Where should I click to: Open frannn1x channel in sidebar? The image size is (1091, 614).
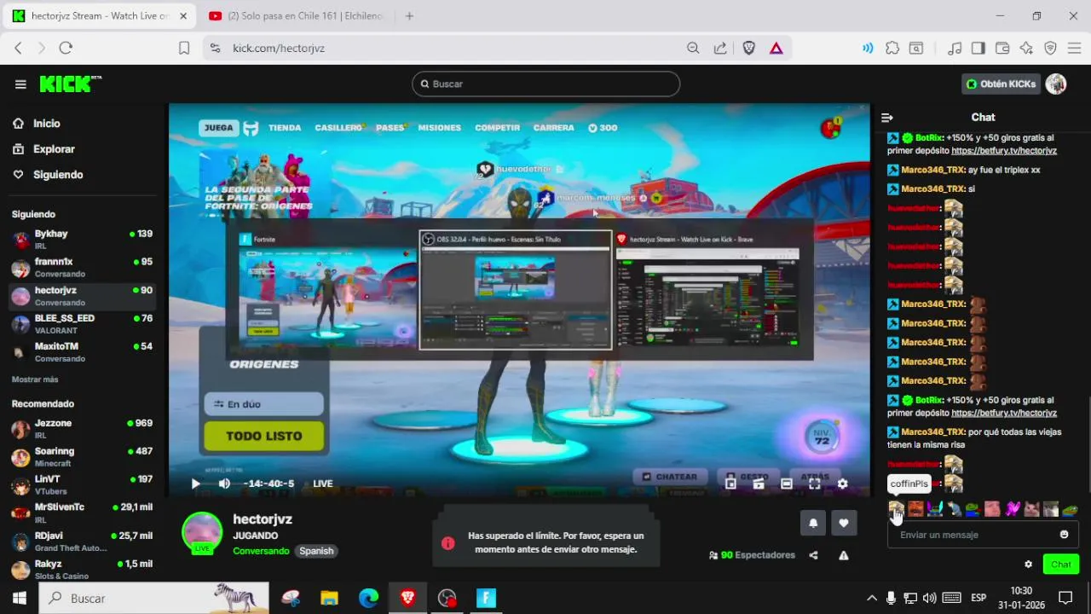82,267
